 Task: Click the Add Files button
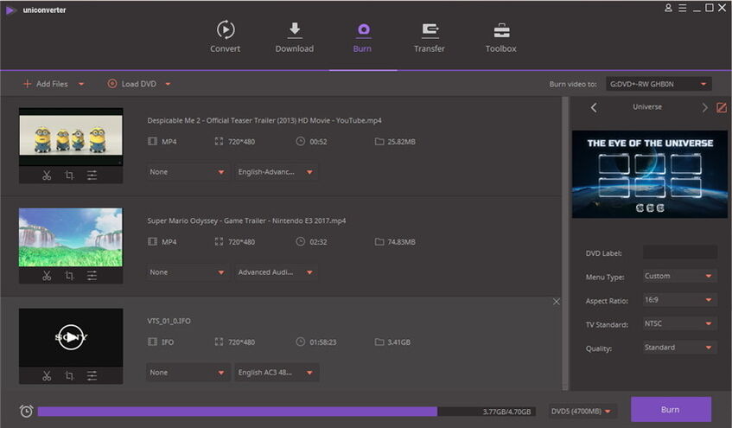click(45, 84)
